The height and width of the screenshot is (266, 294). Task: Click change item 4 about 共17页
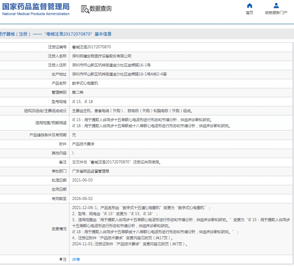point(123,238)
